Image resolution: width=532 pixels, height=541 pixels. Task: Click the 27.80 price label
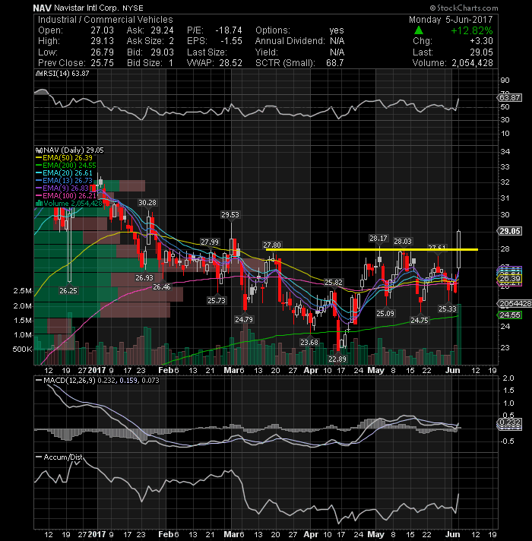coord(272,245)
